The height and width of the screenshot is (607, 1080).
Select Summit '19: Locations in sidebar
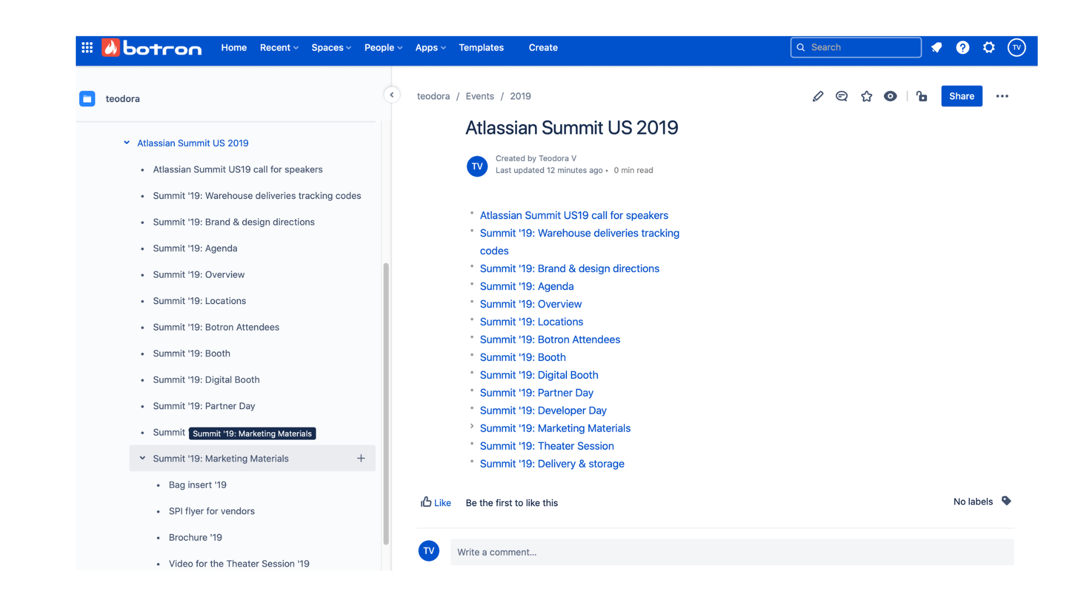point(200,301)
